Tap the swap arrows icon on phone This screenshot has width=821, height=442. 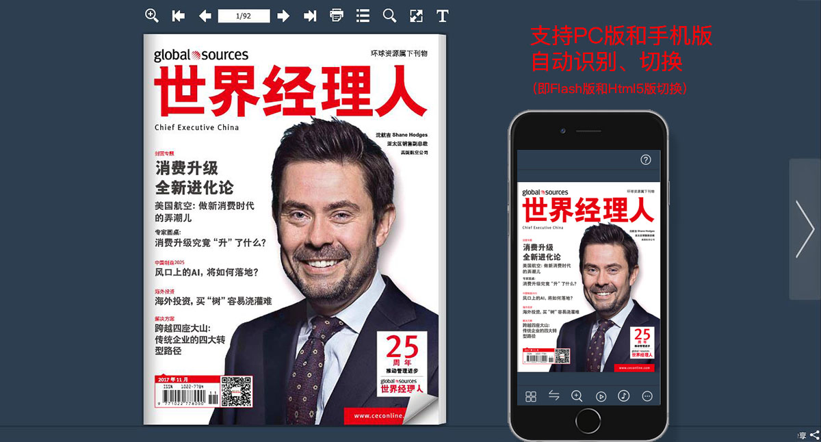554,395
